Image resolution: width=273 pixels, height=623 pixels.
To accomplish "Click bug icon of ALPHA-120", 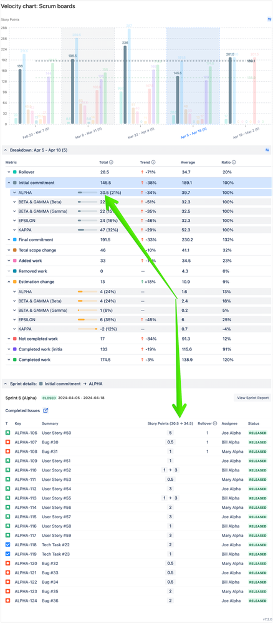I will tap(7, 563).
